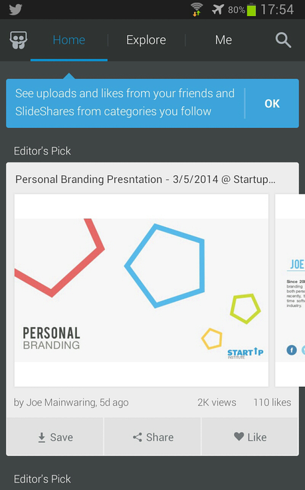Tap the Twitter bird notification icon
This screenshot has height=490, width=305.
pos(15,9)
